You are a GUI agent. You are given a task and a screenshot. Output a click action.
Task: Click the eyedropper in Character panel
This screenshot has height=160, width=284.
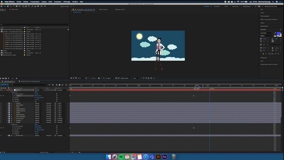point(275,33)
